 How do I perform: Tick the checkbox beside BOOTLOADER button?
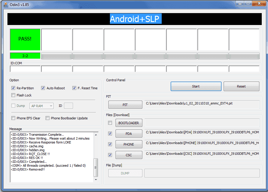[110, 123]
